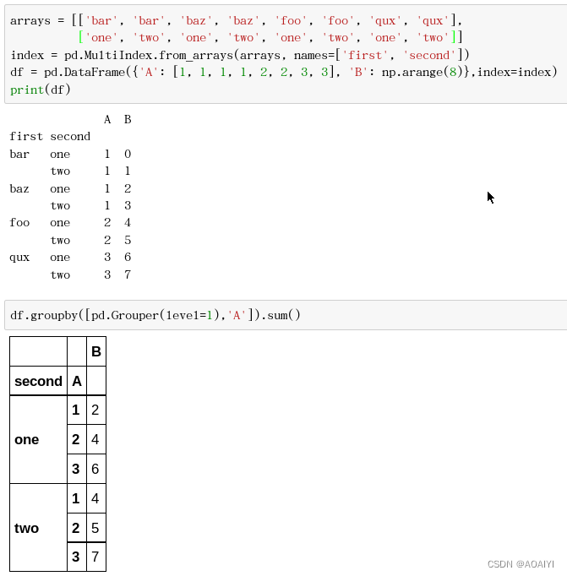567x576 pixels.
Task: Place cursor in df.groupby code cell
Action: [x=286, y=315]
